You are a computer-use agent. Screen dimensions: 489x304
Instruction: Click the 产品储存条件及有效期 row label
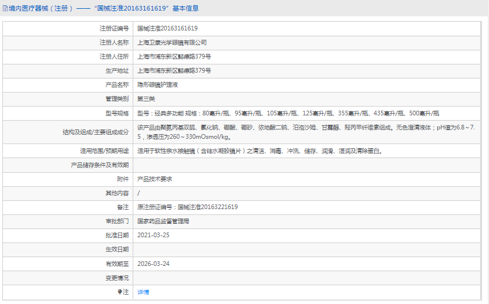99,165
